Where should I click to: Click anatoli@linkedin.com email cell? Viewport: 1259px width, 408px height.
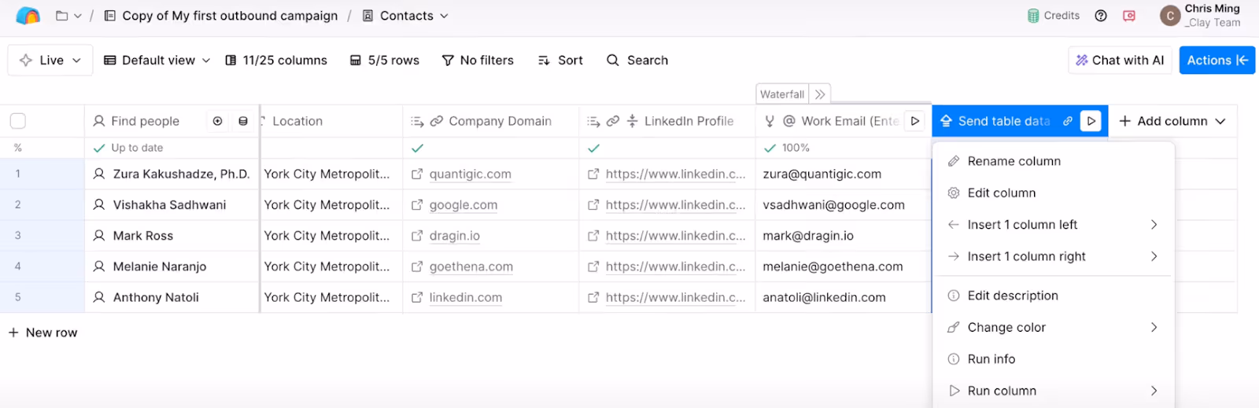(844, 297)
